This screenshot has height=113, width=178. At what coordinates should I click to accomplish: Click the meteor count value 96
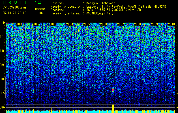(x=41, y=13)
